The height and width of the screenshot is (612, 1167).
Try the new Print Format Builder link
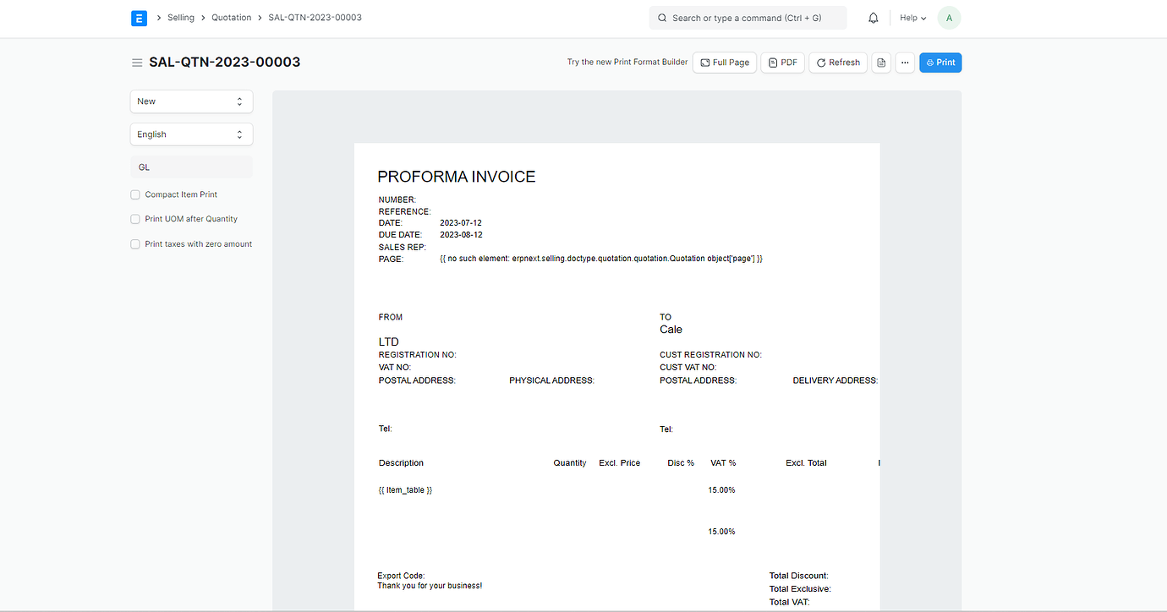627,63
